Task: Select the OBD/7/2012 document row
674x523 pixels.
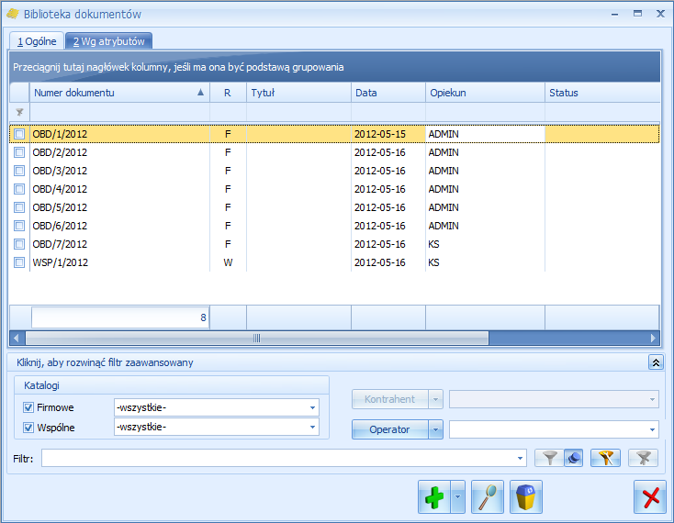Action: (x=334, y=244)
